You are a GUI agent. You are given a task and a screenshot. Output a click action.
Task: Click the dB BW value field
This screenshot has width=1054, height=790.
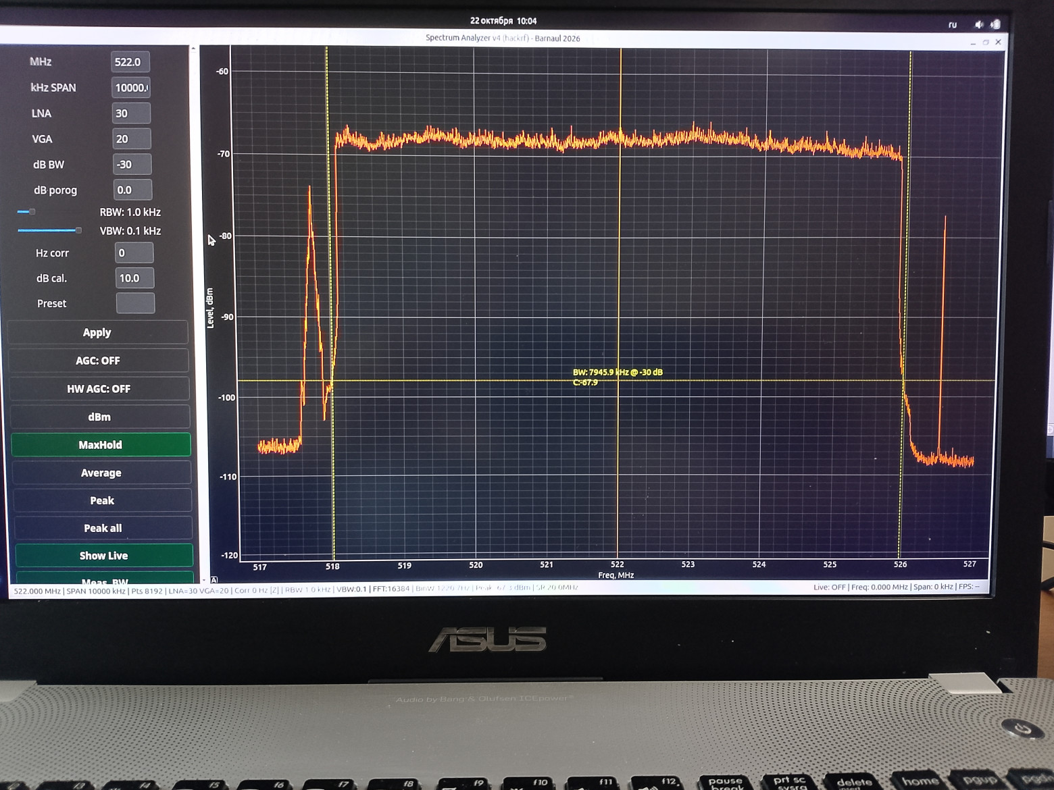(x=132, y=164)
